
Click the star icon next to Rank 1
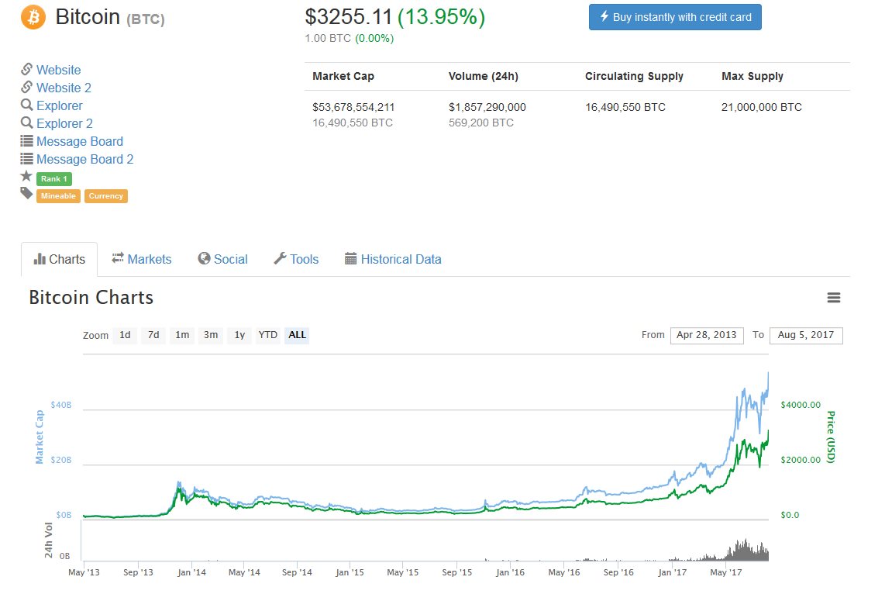click(x=26, y=176)
